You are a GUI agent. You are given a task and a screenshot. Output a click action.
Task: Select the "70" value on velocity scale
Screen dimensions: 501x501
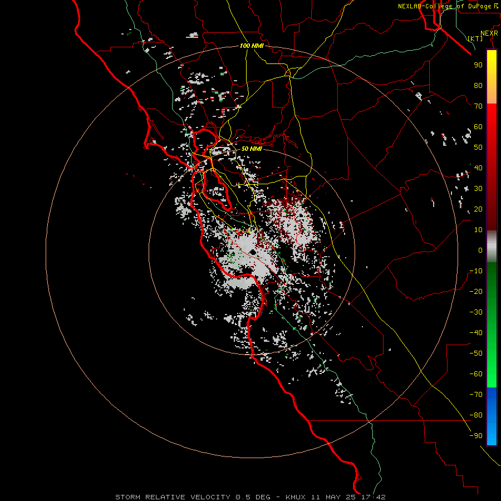[x=478, y=106]
